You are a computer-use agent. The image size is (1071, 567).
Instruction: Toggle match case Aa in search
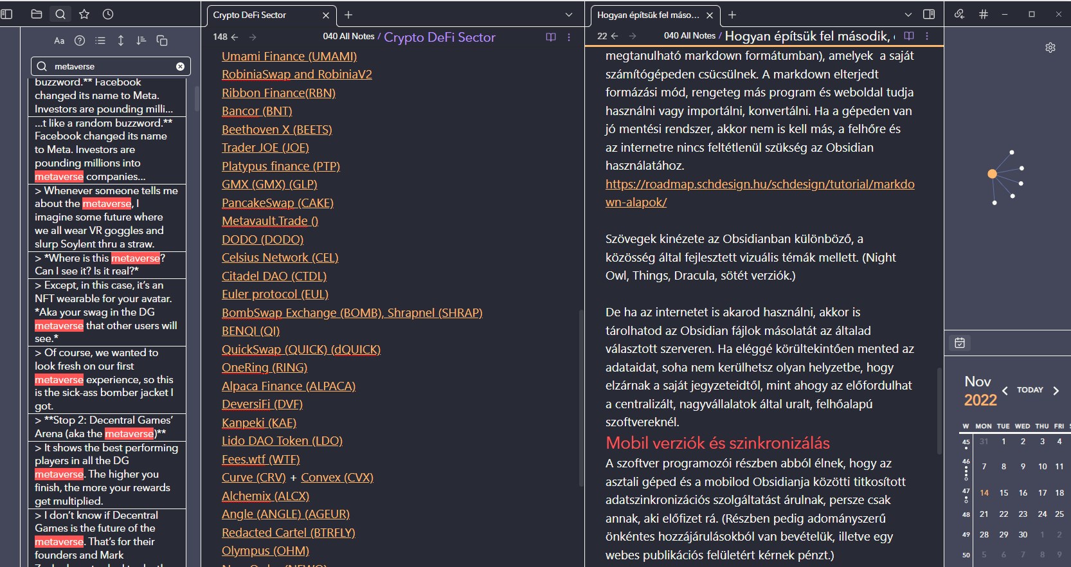click(59, 40)
